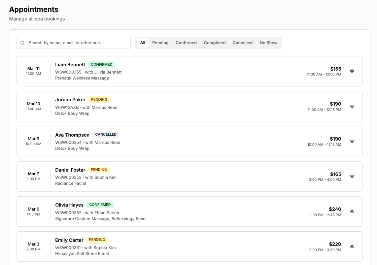Open Emily Carter's booking via eye icon
Image resolution: width=377 pixels, height=265 pixels.
(x=352, y=247)
